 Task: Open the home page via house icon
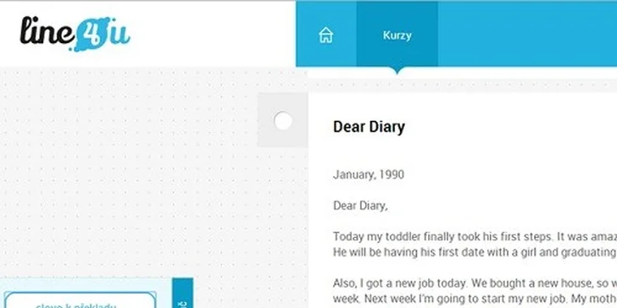pyautogui.click(x=325, y=35)
